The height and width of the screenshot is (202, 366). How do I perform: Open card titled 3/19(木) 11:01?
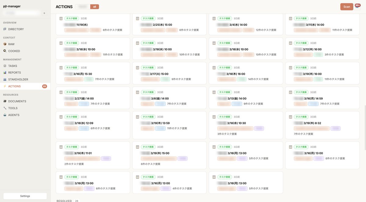click(93, 155)
